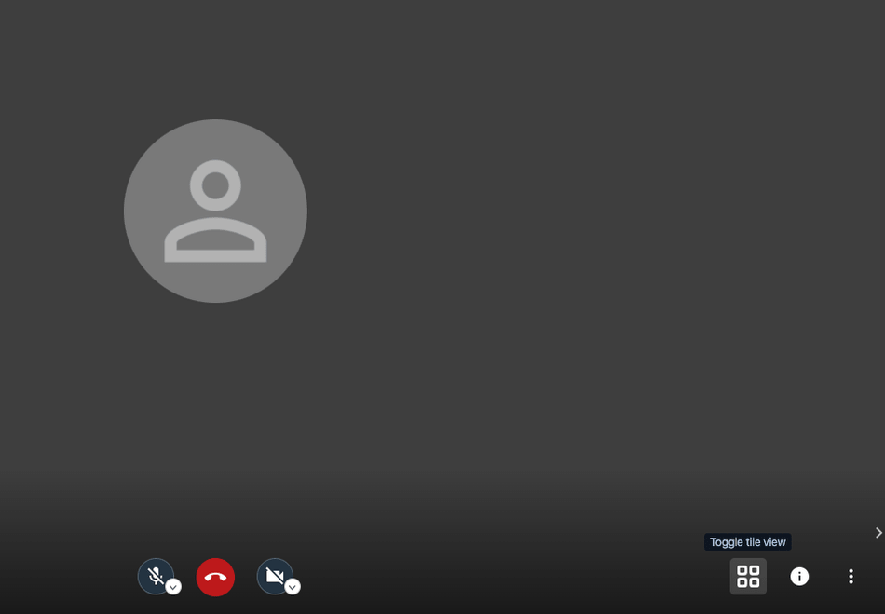Toggle the filmstrip with right-edge chevron
The width and height of the screenshot is (885, 614).
[878, 533]
